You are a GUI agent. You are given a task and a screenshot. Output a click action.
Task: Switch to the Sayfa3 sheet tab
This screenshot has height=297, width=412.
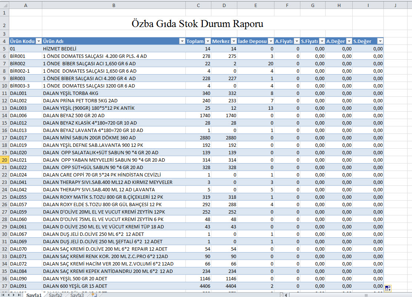(x=77, y=295)
